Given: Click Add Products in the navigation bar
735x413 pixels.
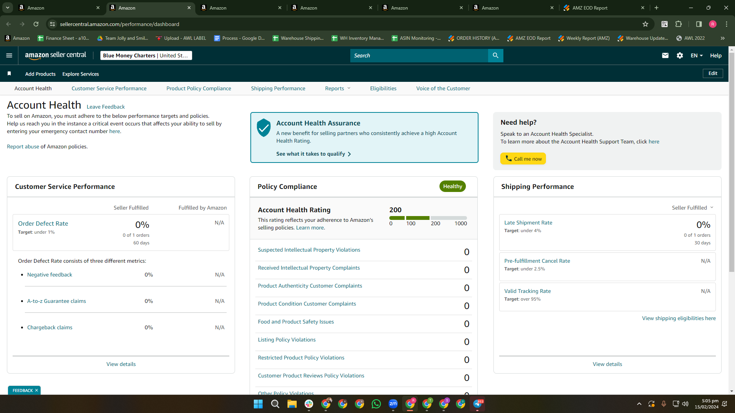Looking at the screenshot, I should (x=40, y=74).
